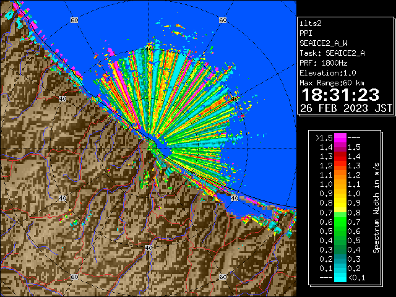Click the "60" range label at the map's lower-left
Viewport: 396px width, 297px height.
coord(74,277)
